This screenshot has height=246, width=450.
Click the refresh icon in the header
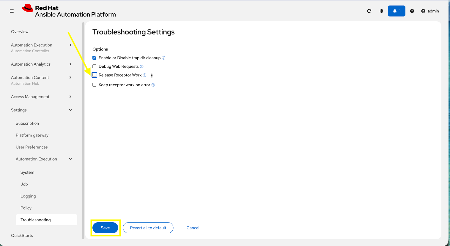pos(369,11)
